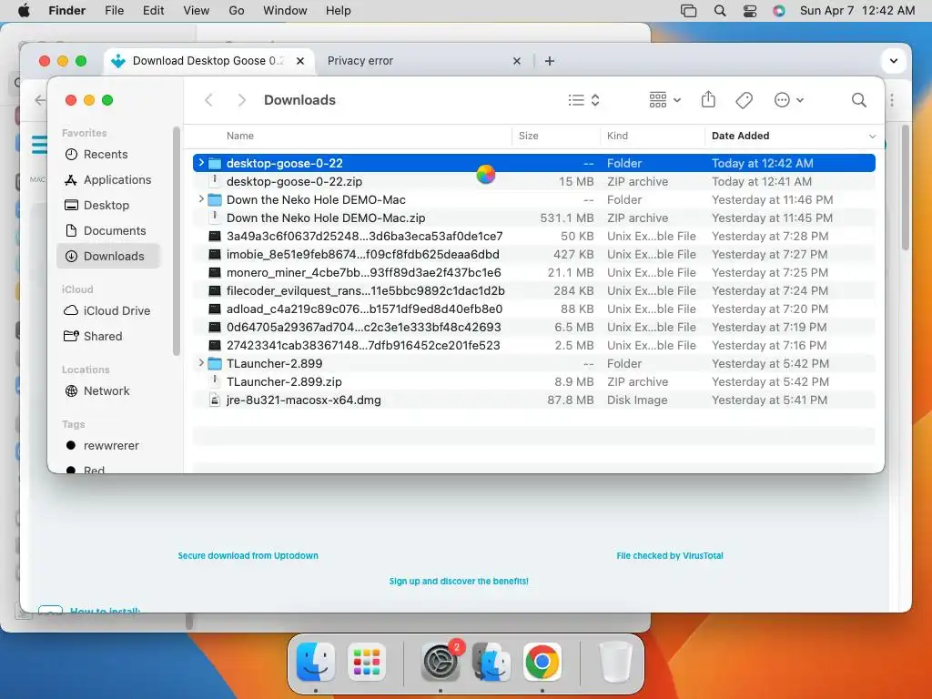Select the adload_c4a219c89c076 file
This screenshot has height=699, width=932.
(x=533, y=309)
